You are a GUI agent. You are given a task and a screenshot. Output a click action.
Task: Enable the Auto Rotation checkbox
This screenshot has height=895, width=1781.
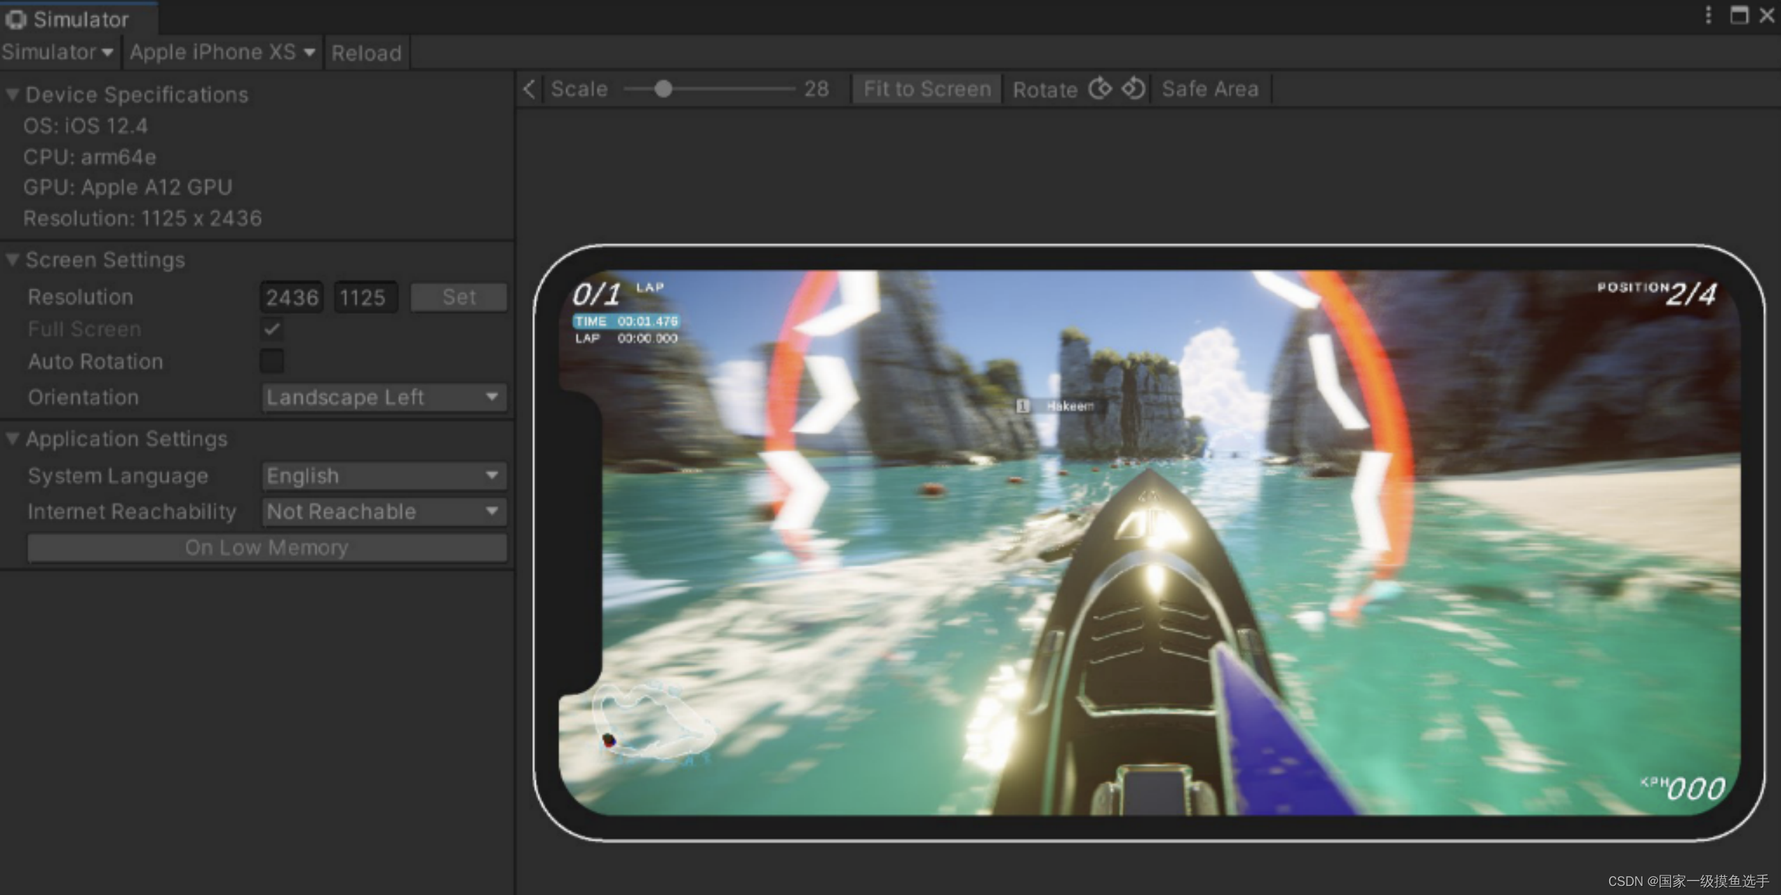pyautogui.click(x=272, y=361)
